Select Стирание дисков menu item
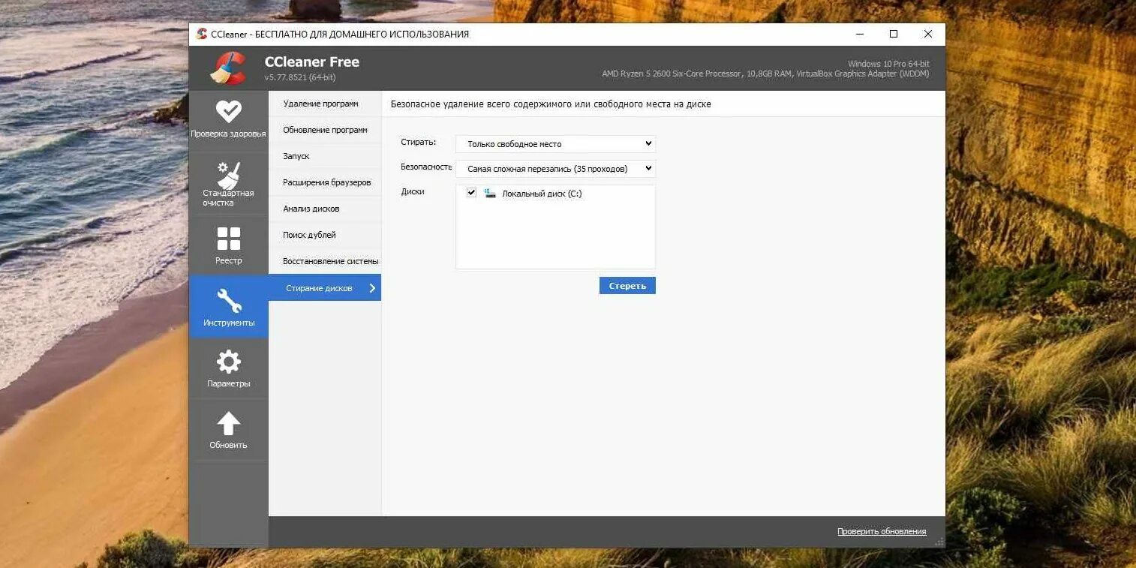Viewport: 1136px width, 568px height. tap(325, 288)
